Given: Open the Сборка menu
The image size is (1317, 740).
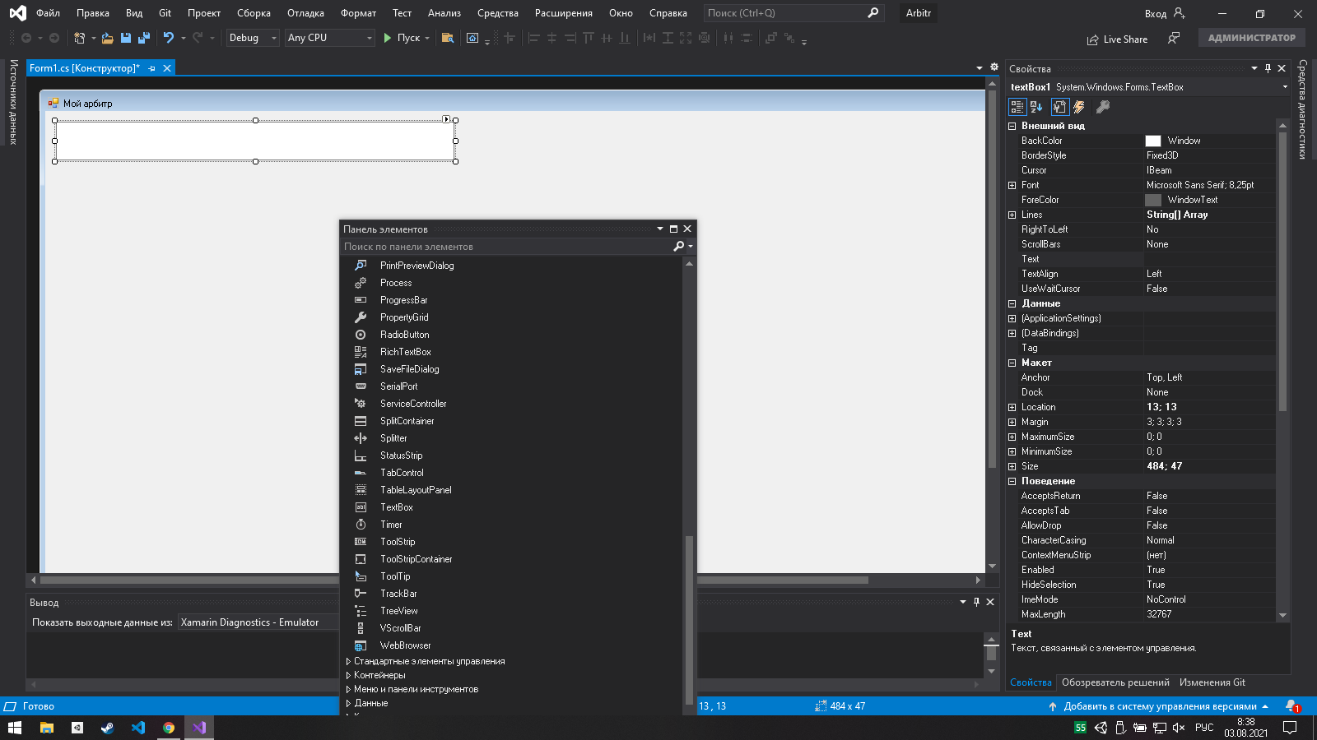Looking at the screenshot, I should (x=254, y=13).
